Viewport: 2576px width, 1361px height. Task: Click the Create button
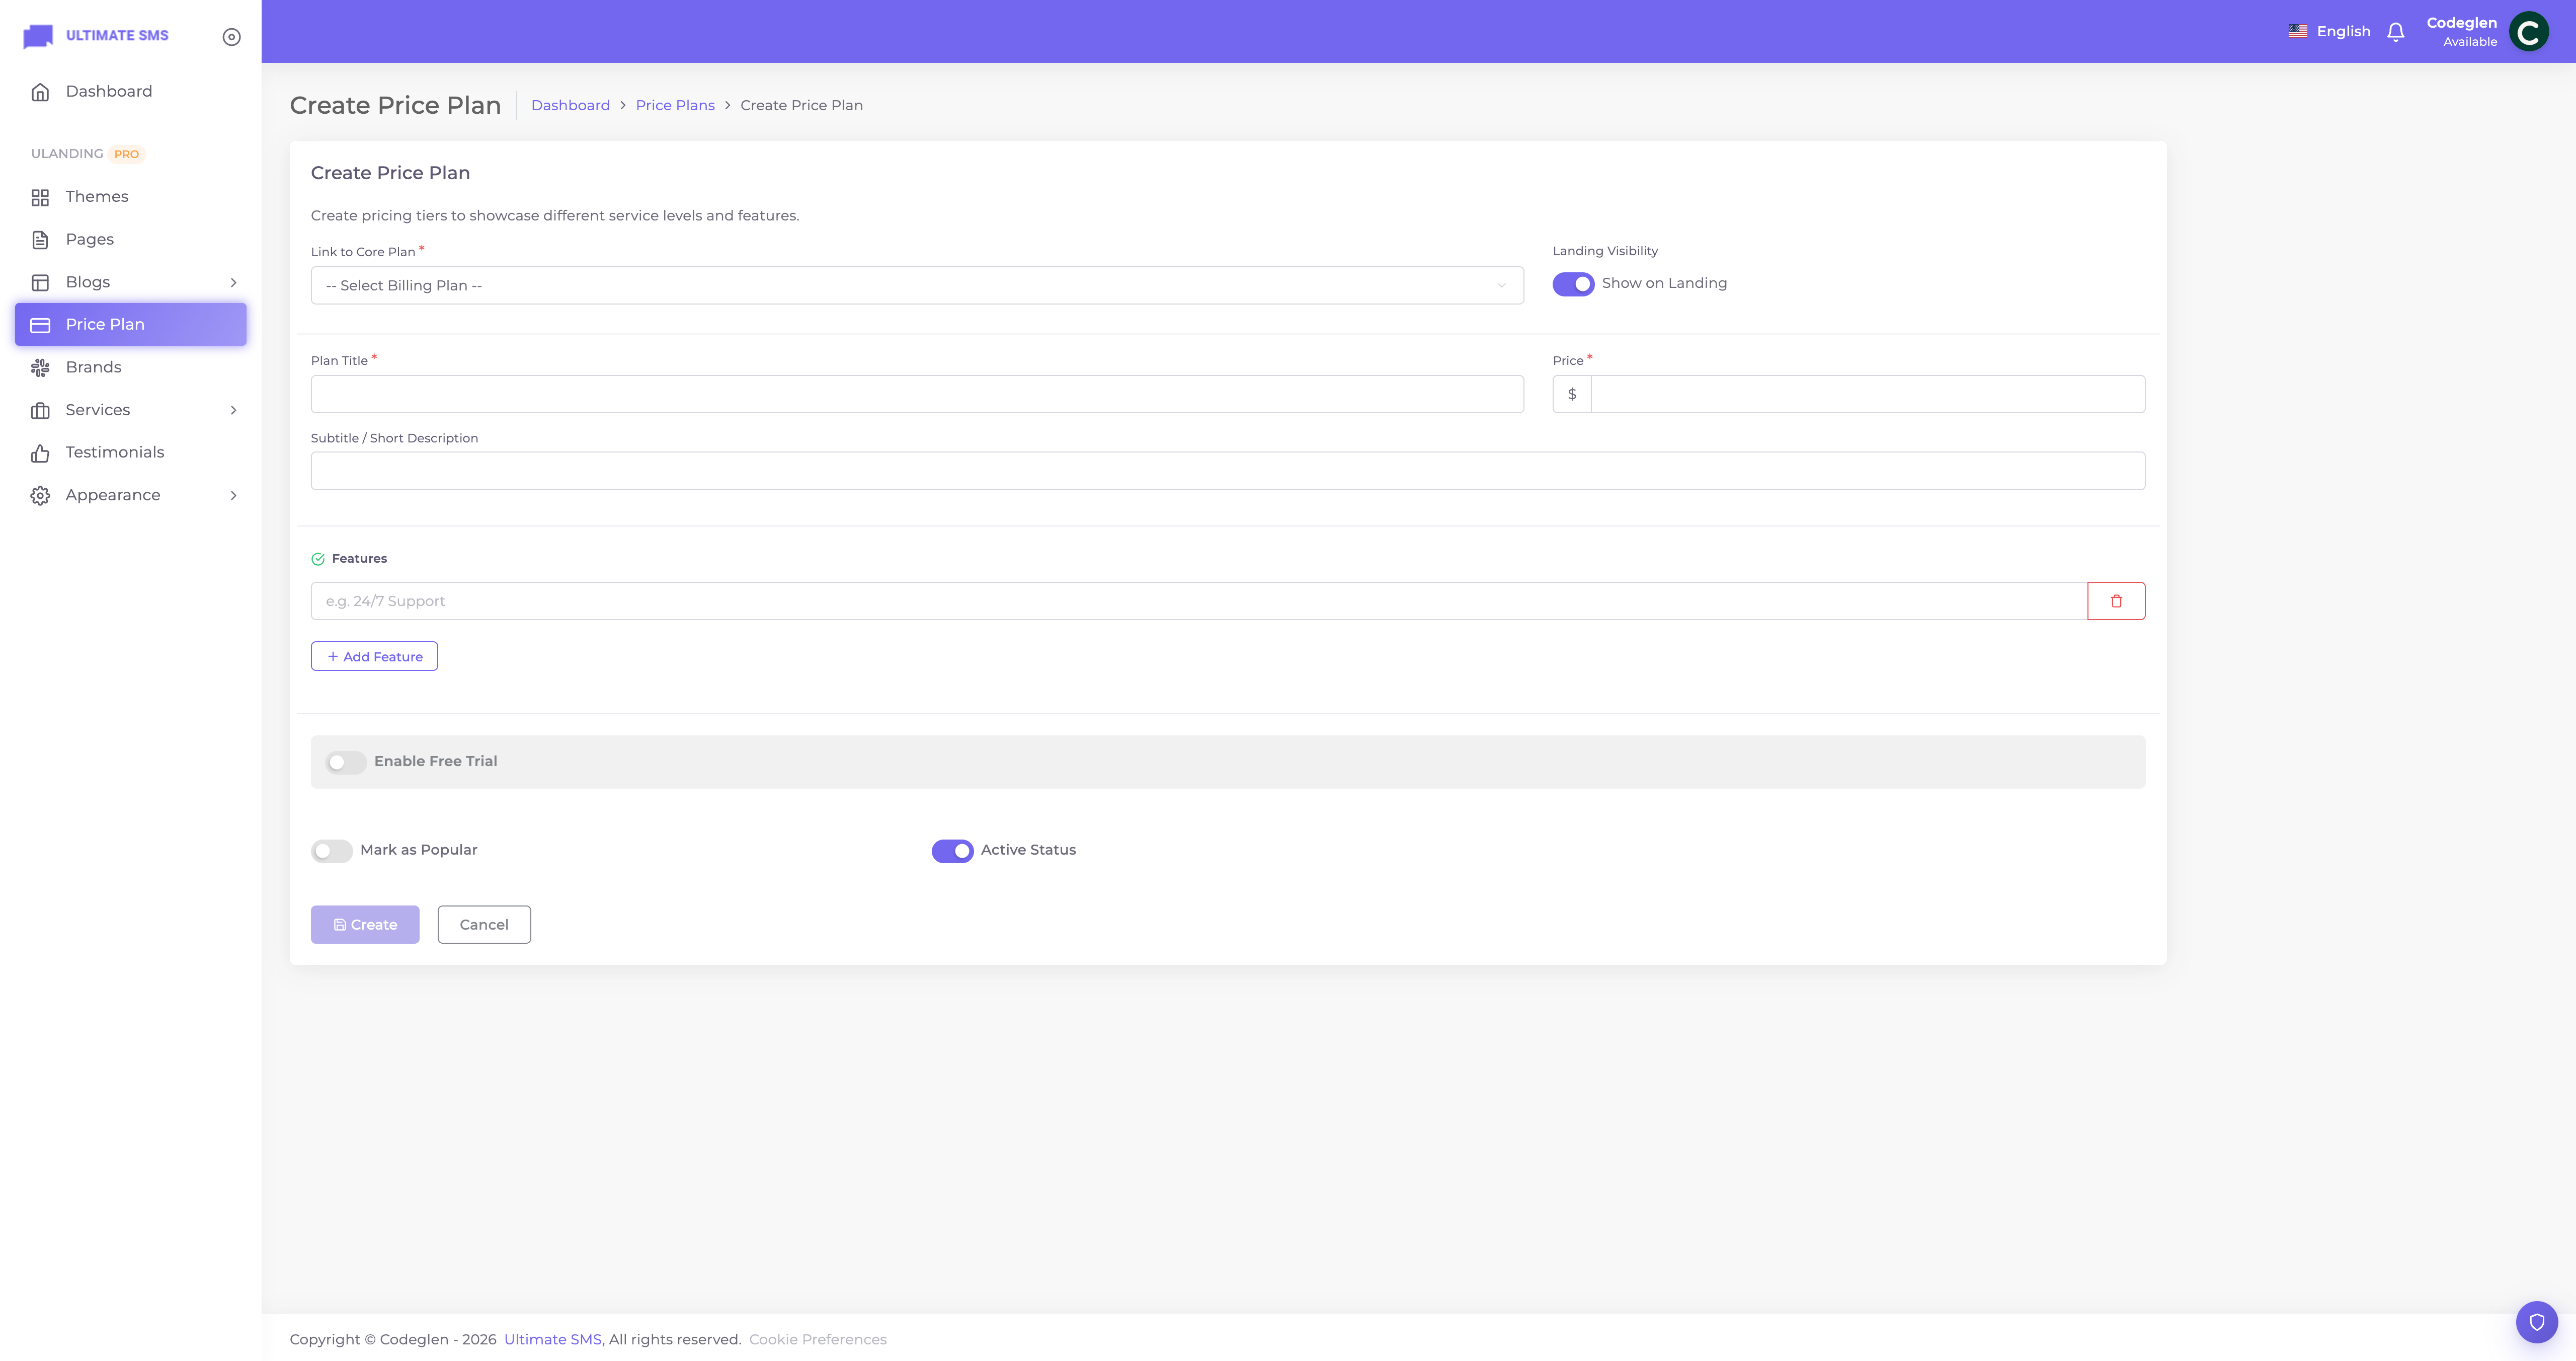(365, 925)
